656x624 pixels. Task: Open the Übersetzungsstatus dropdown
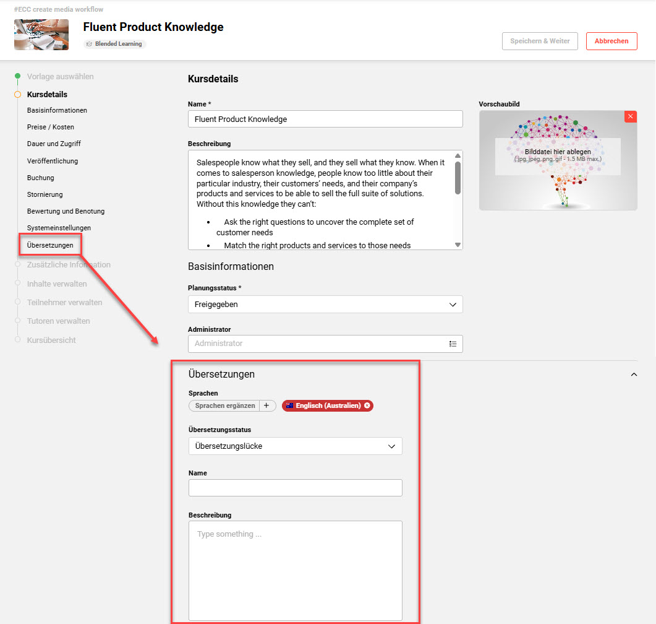[x=296, y=446]
